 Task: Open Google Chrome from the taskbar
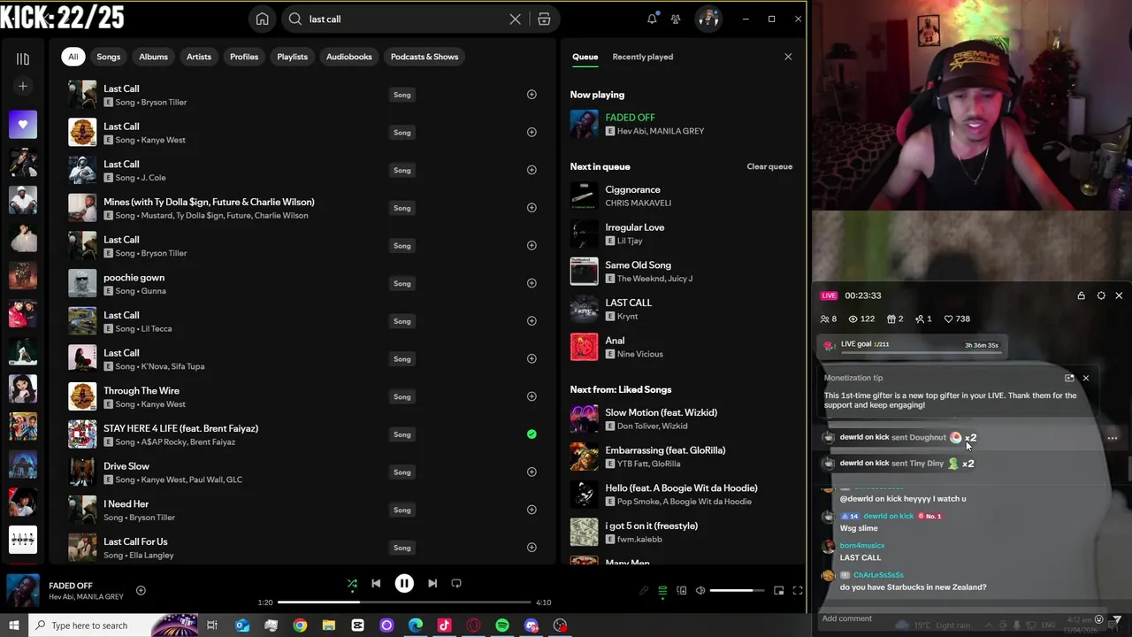[300, 625]
